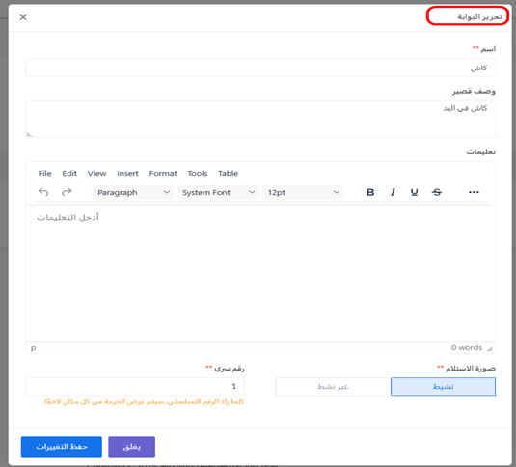Click the وصف قصير short description textarea
This screenshot has height=467, width=516.
pyautogui.click(x=260, y=119)
